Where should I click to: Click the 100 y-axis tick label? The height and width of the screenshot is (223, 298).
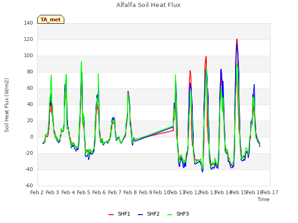(x=28, y=56)
